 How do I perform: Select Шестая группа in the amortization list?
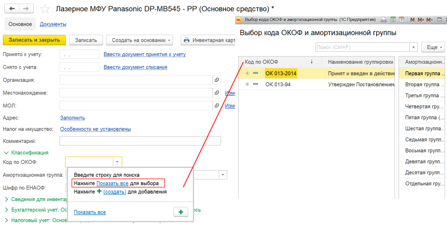(422, 128)
